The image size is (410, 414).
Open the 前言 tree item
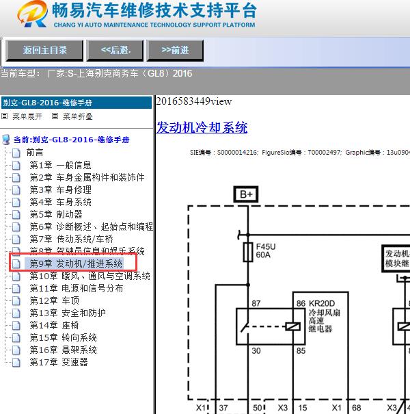pyautogui.click(x=35, y=153)
